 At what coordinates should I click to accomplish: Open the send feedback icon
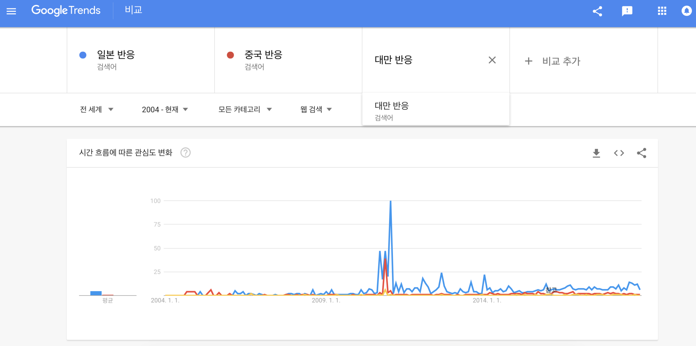pos(627,11)
